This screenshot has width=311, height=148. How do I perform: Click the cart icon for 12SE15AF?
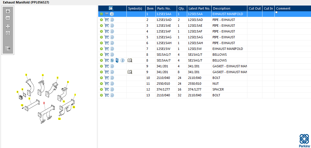(107, 31)
